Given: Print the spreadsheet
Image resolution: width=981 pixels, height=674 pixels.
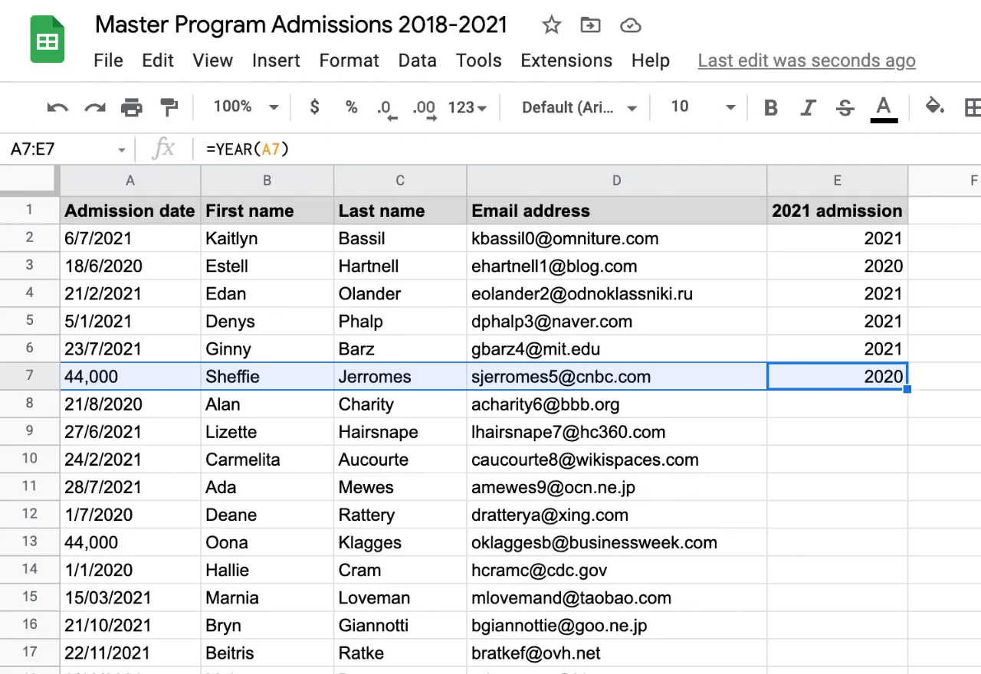Looking at the screenshot, I should [x=132, y=107].
